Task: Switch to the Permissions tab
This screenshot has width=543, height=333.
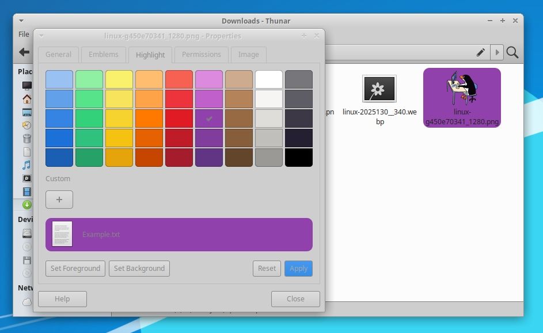Action: tap(201, 55)
